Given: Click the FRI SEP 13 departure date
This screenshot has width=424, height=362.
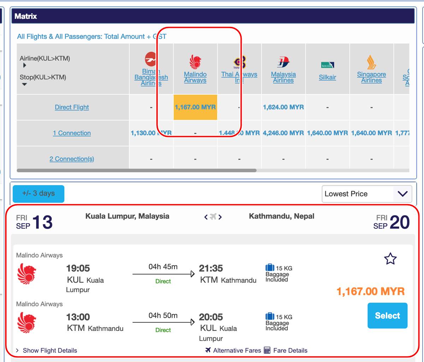Looking at the screenshot, I should (34, 222).
